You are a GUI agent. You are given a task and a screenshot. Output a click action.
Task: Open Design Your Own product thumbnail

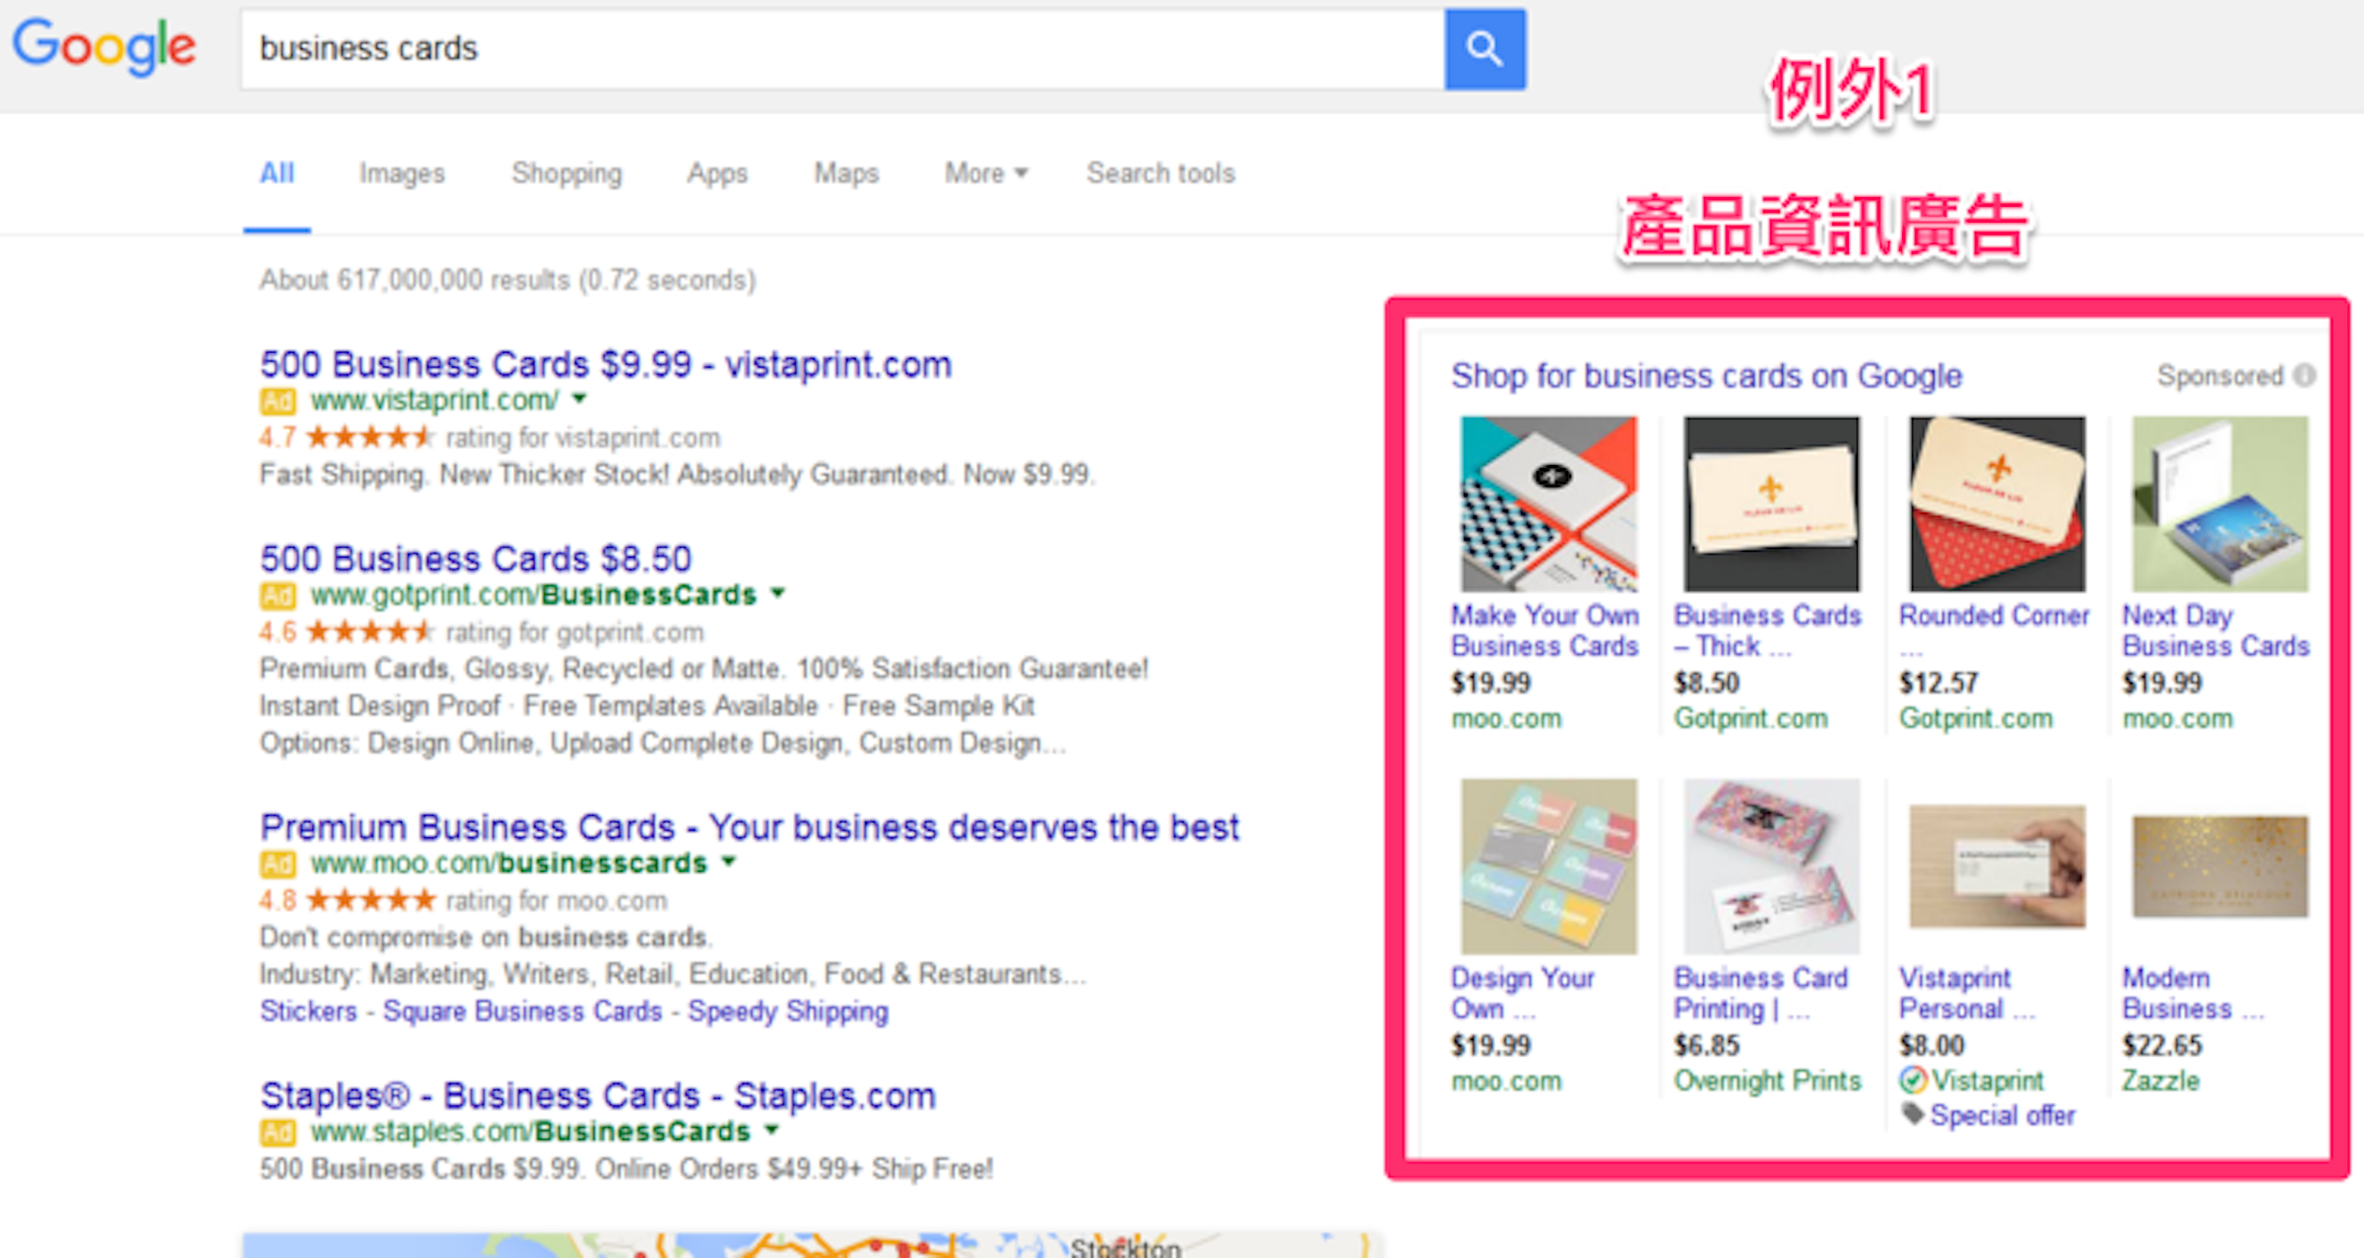[1549, 866]
